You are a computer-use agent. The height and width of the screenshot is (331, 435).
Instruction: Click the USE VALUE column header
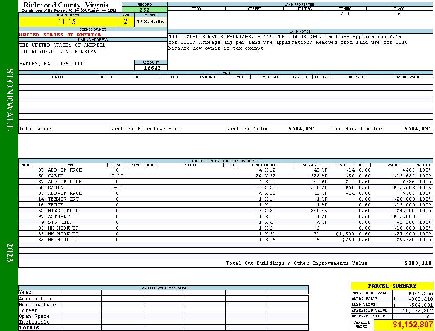(x=358, y=77)
